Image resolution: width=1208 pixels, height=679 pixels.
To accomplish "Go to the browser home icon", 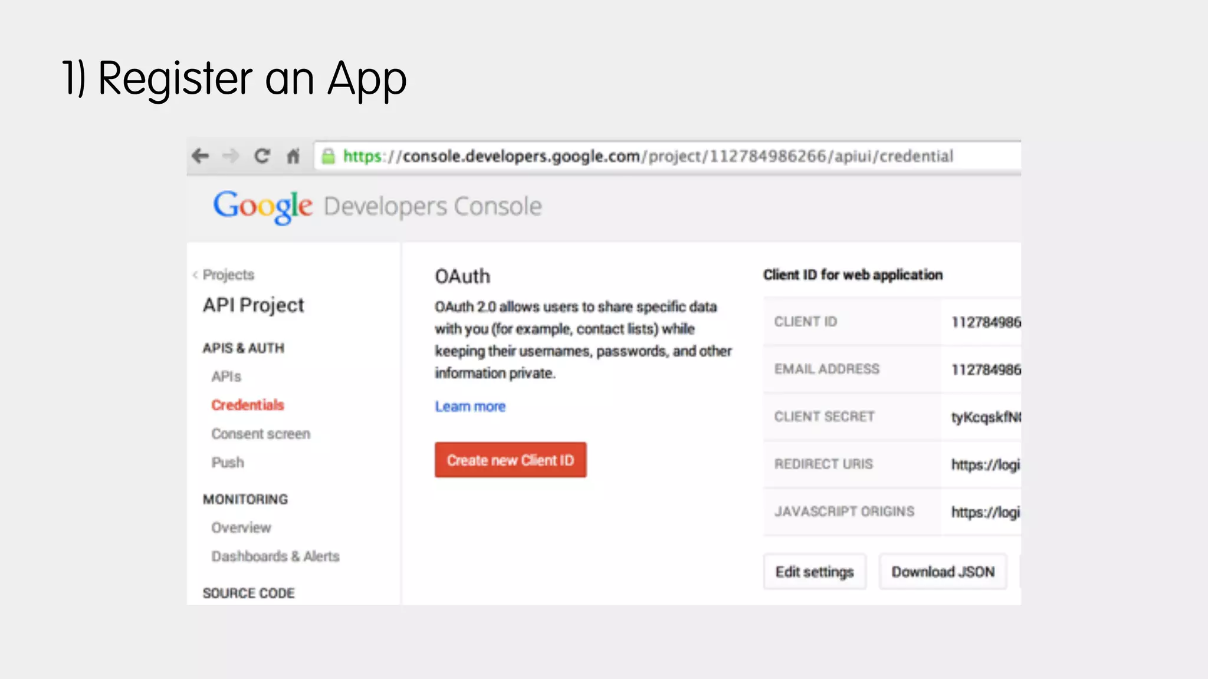I will (293, 156).
